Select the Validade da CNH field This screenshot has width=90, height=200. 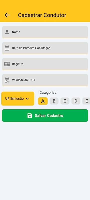coord(45,80)
